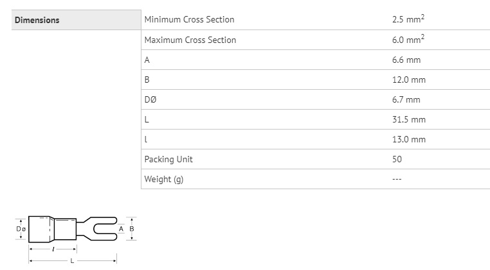Select the 6.0 mm² value
The width and height of the screenshot is (490, 270).
(x=408, y=40)
